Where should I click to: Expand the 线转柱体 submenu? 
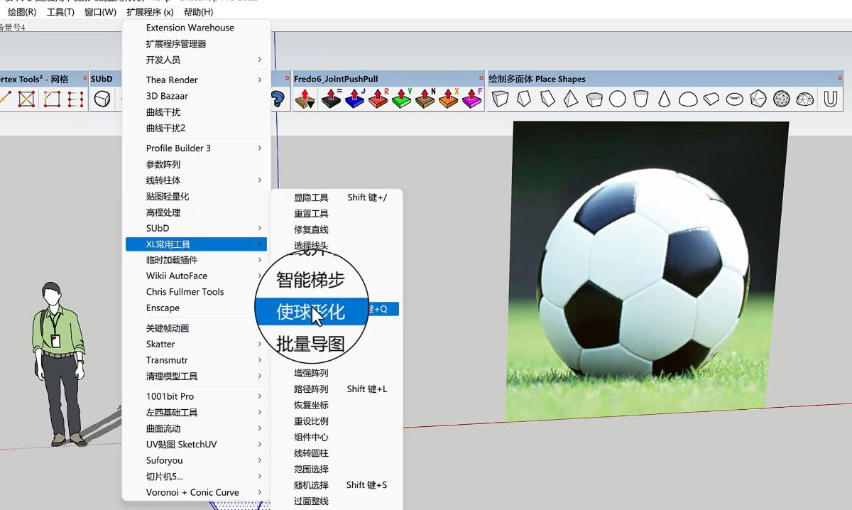tap(197, 180)
